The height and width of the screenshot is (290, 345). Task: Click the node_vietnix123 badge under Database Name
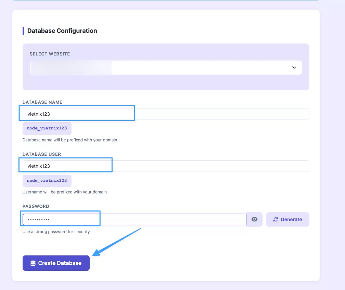coord(47,128)
